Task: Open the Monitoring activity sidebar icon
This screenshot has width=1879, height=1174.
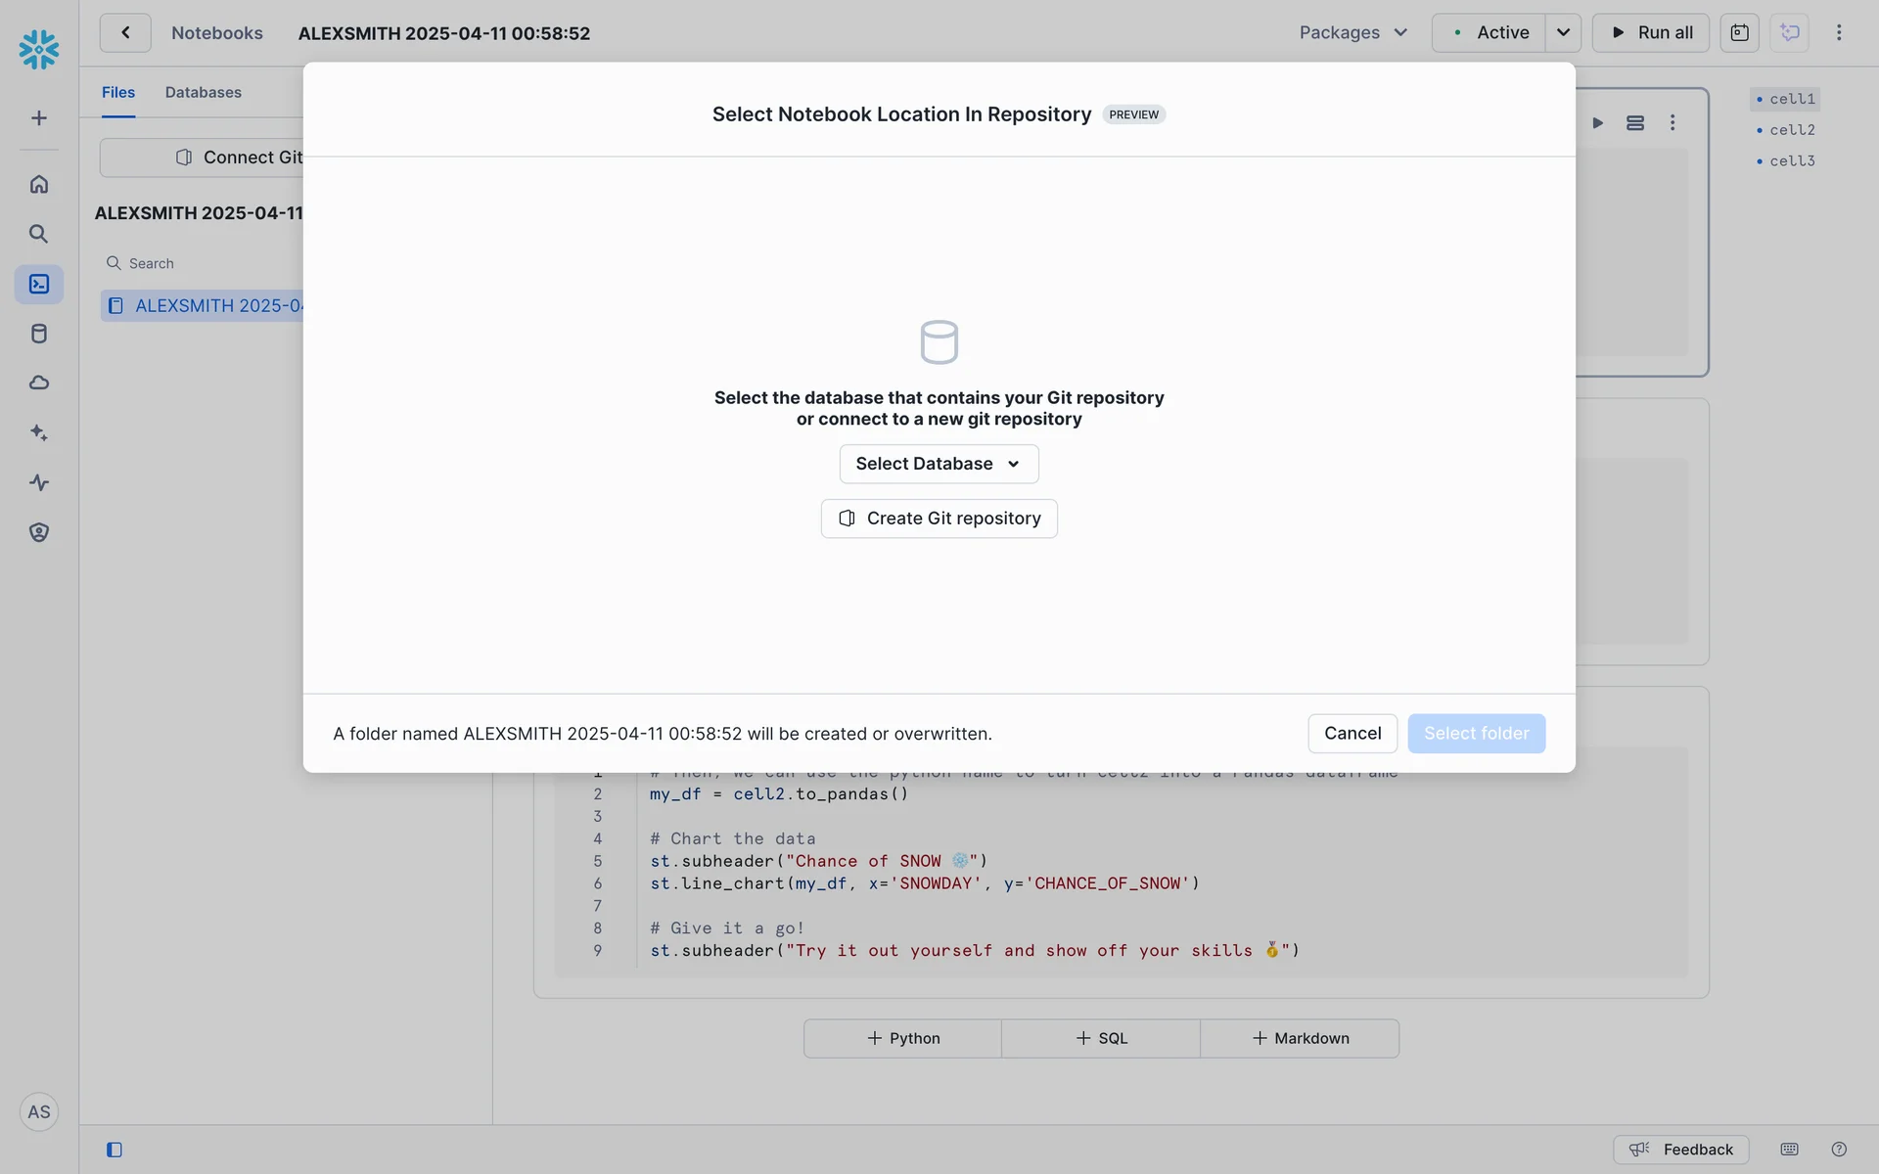Action: coord(39,482)
